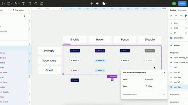
Task: Add a new page with plus icon
Action: [x=24, y=16]
